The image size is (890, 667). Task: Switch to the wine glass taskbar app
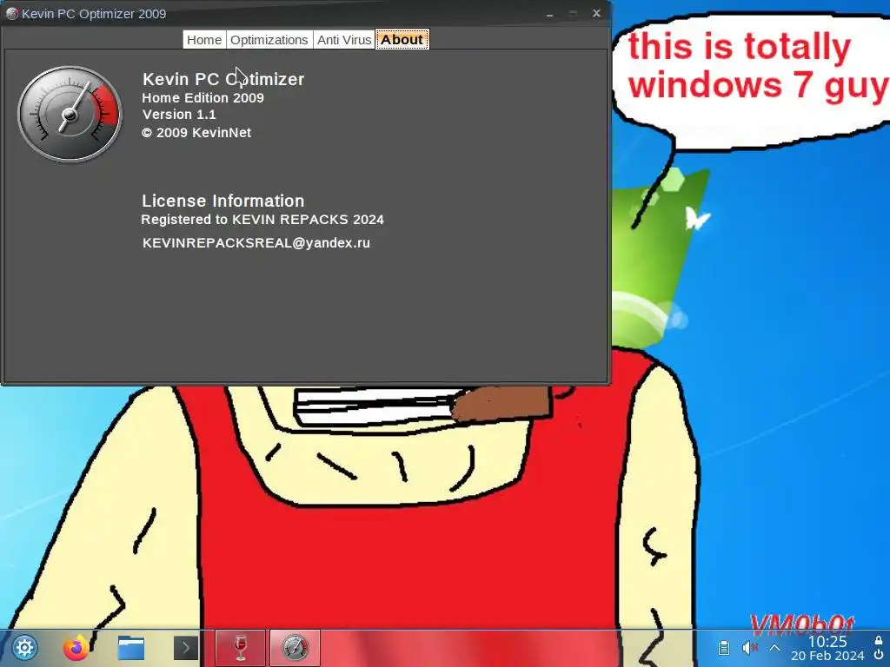point(240,648)
